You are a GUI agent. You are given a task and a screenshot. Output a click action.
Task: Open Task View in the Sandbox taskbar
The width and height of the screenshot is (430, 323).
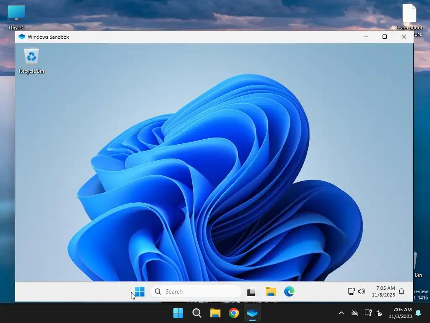251,292
